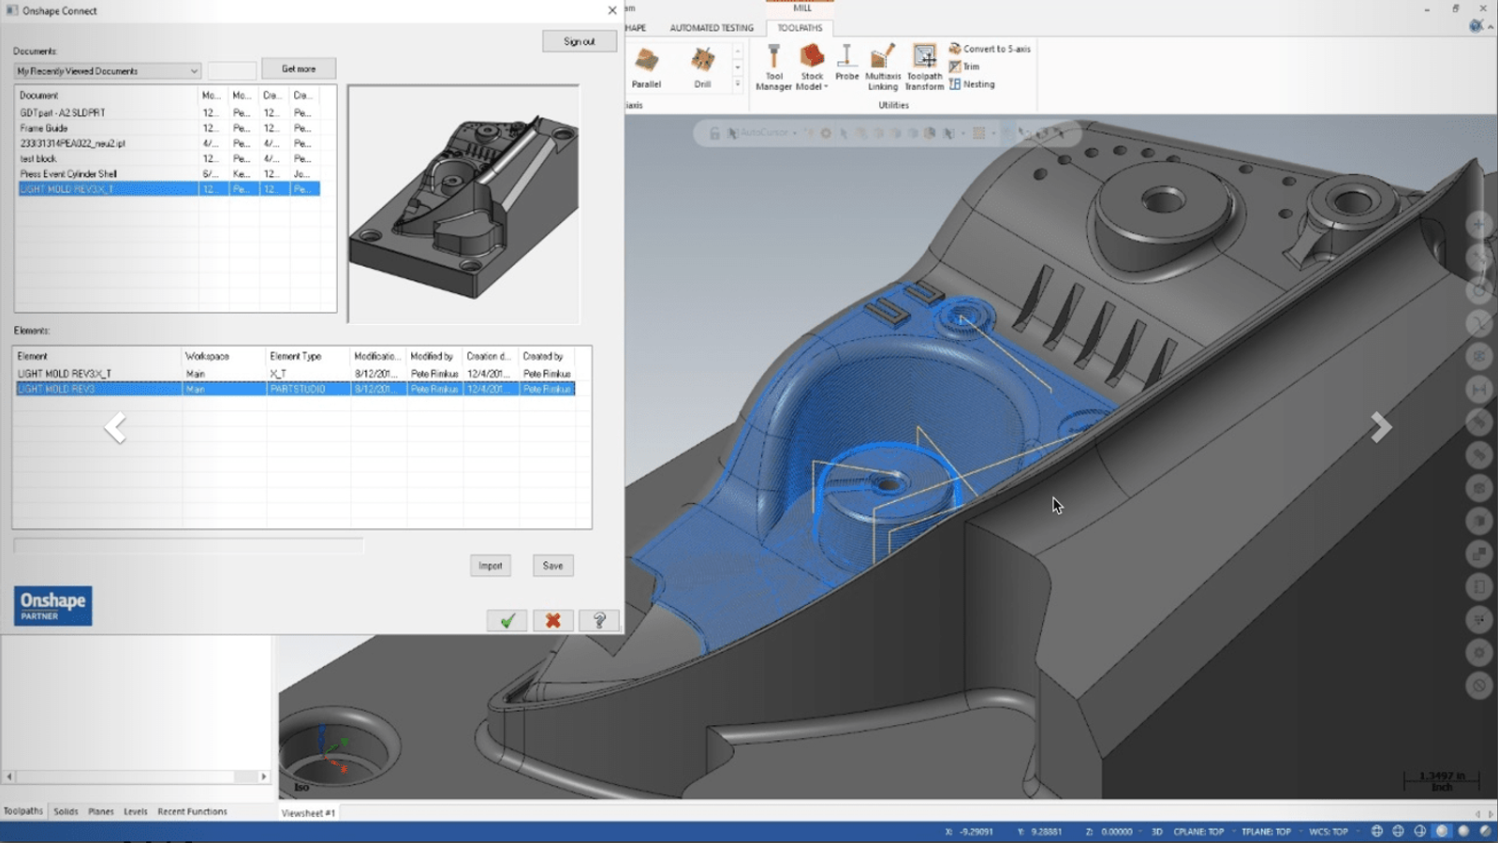The height and width of the screenshot is (843, 1498).
Task: Click the Sign out button
Action: (x=579, y=41)
